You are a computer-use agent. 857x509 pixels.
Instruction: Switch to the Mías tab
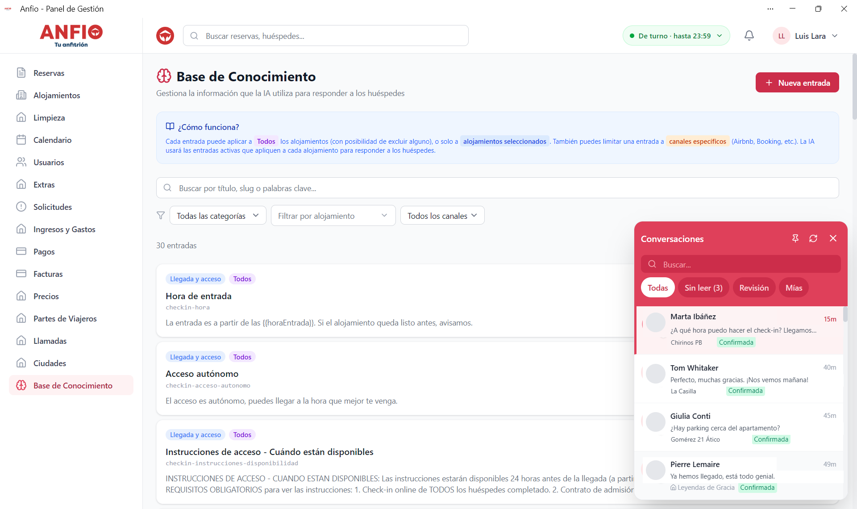coord(794,288)
